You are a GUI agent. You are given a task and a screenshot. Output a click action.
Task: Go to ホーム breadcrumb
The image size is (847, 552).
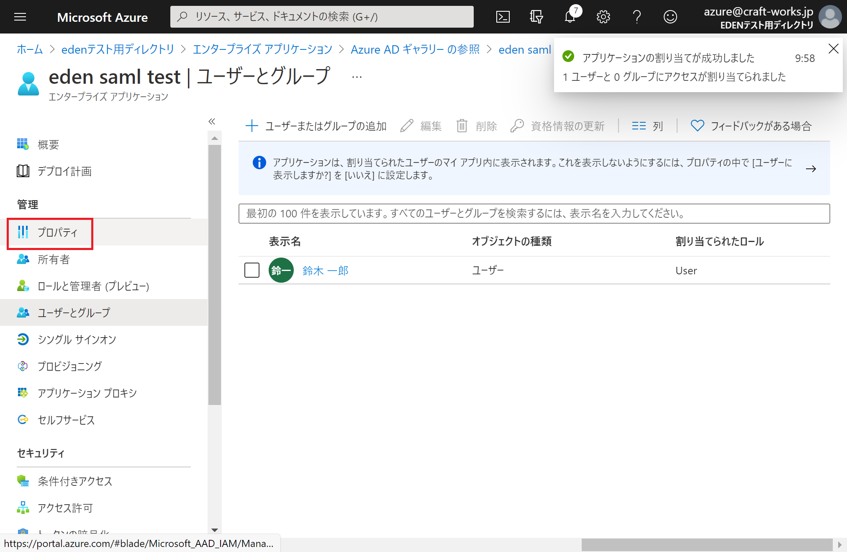[x=30, y=49]
